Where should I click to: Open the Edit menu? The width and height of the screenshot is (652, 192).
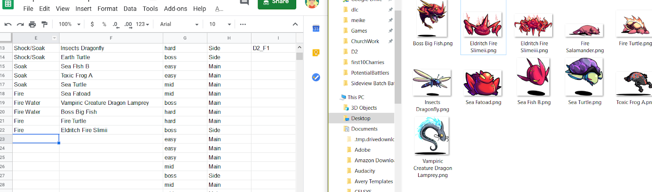tap(44, 9)
